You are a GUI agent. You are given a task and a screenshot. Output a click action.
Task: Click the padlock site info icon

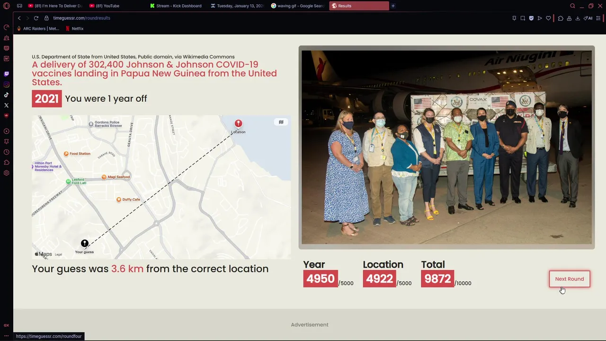(46, 18)
